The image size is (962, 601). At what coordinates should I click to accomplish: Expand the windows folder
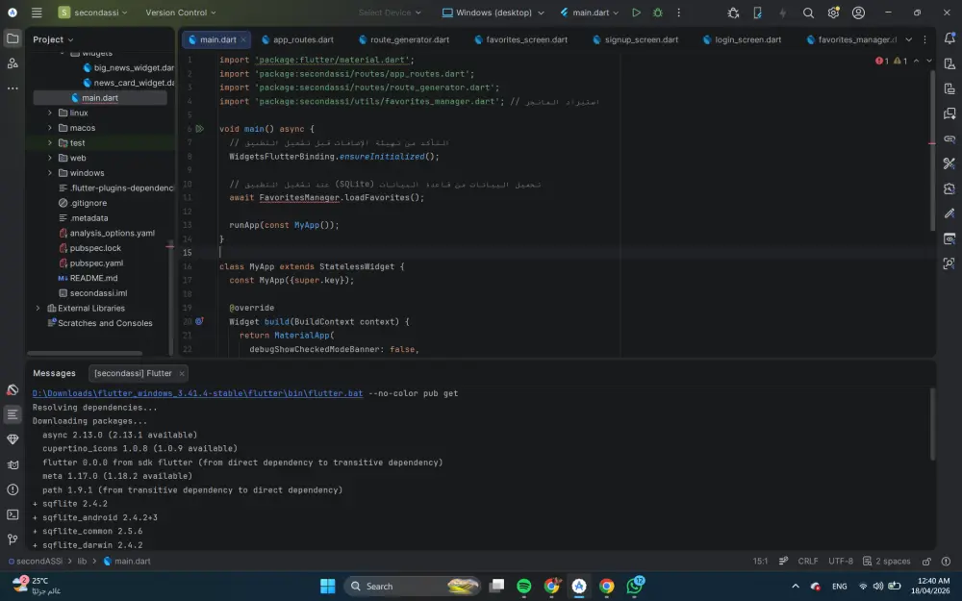(50, 173)
